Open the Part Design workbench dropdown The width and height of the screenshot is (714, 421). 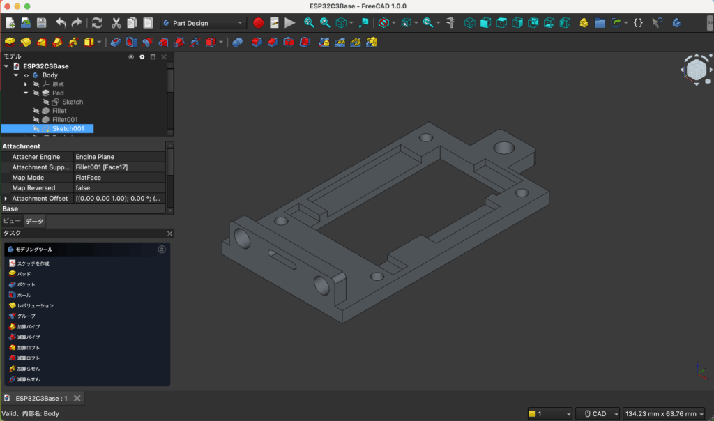tap(203, 23)
